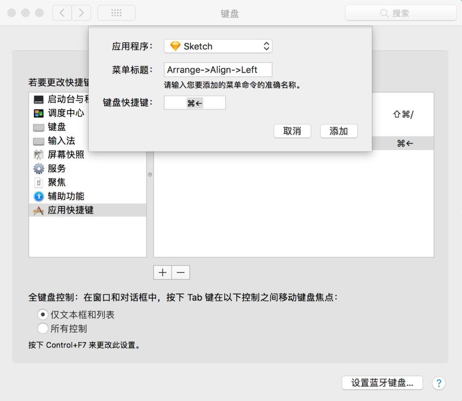Select the 所有控制 radio button

tap(43, 328)
